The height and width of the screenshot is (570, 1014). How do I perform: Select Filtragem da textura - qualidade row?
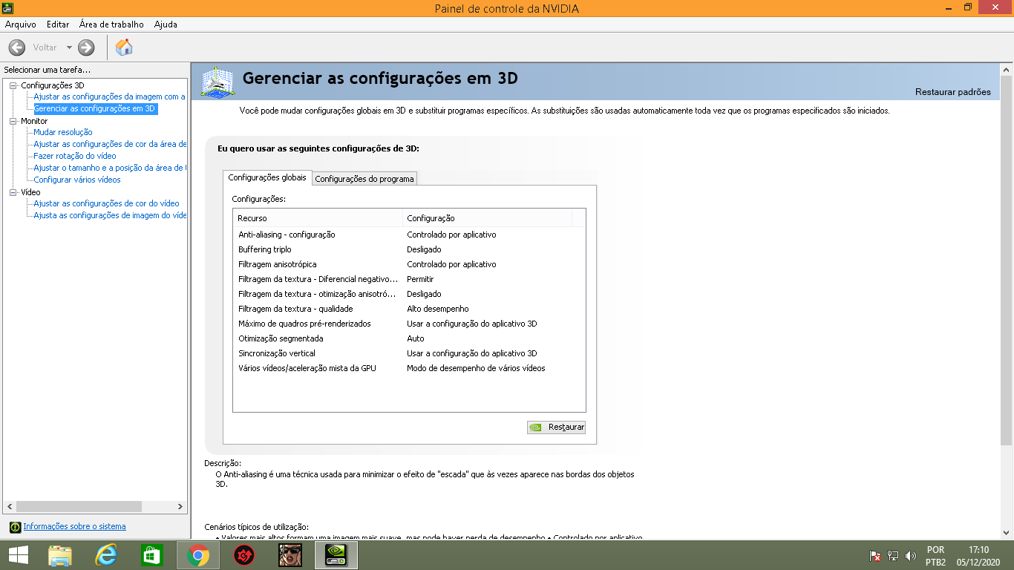click(x=409, y=309)
